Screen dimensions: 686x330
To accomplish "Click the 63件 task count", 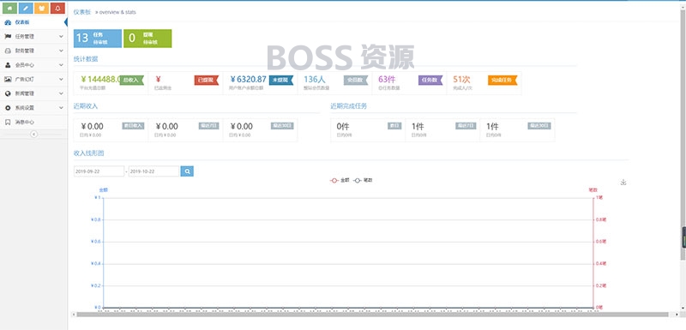I will pyautogui.click(x=388, y=79).
